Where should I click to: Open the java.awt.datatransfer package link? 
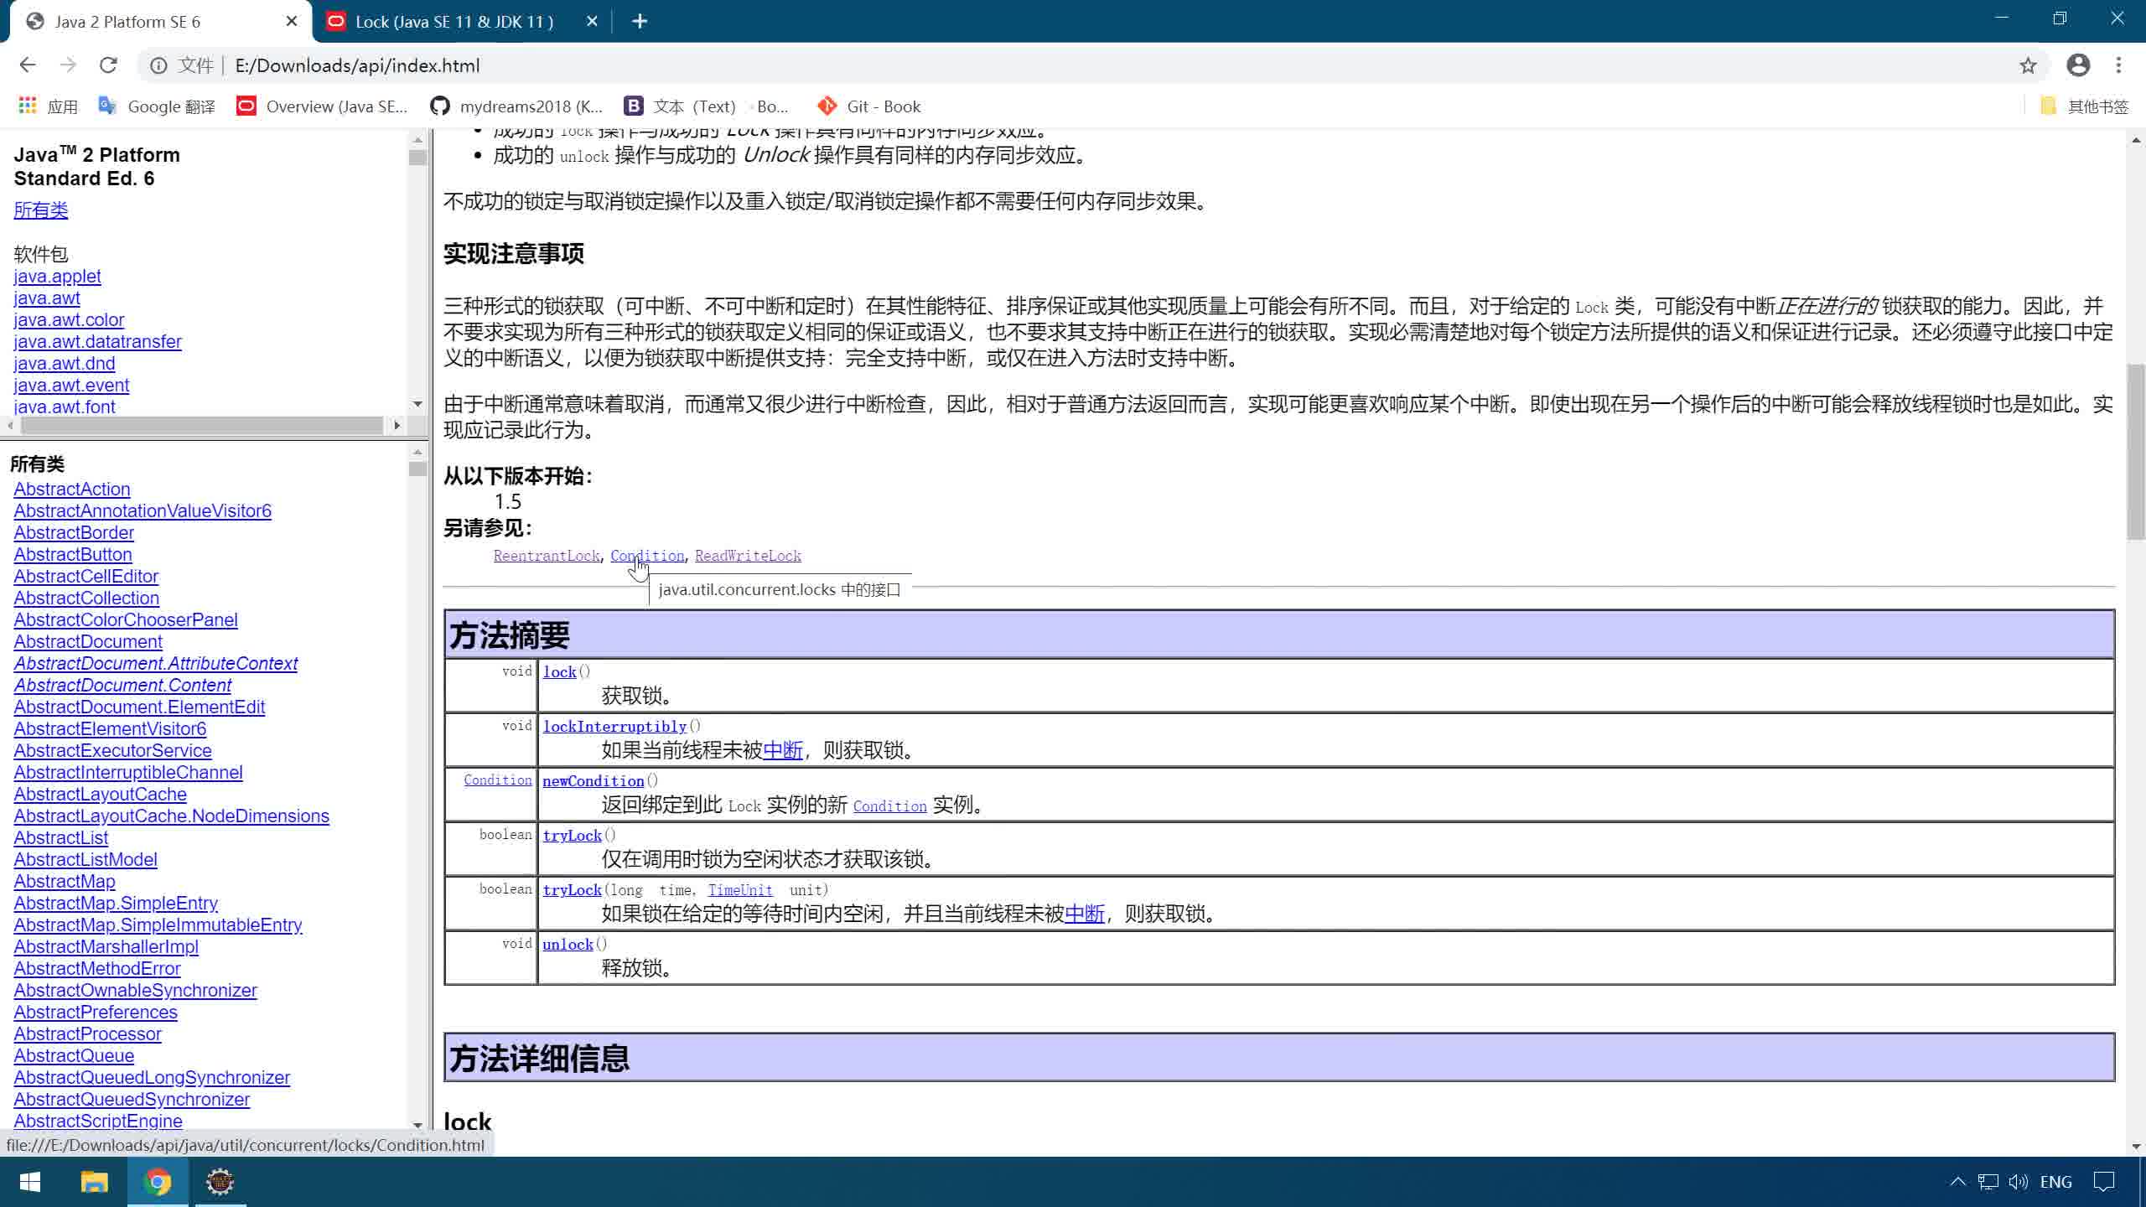point(97,342)
